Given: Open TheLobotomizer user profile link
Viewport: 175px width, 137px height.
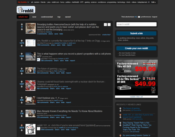Looking at the screenshot, I should tap(128, 17).
